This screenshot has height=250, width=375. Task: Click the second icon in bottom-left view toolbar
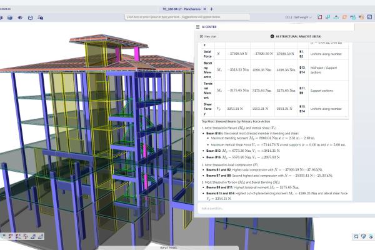[x=11, y=236]
